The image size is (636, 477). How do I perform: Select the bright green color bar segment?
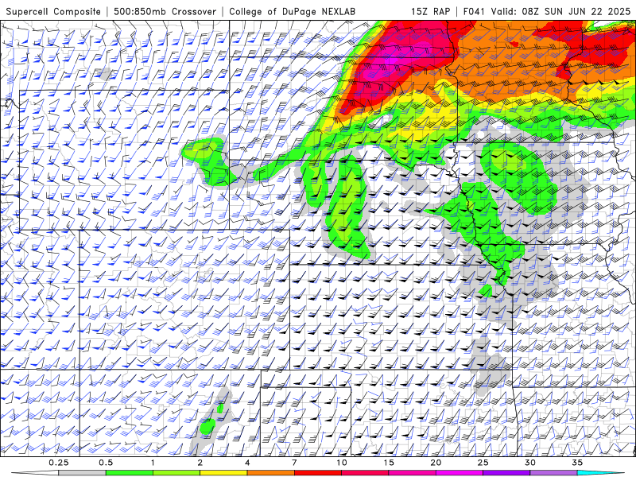(x=130, y=473)
